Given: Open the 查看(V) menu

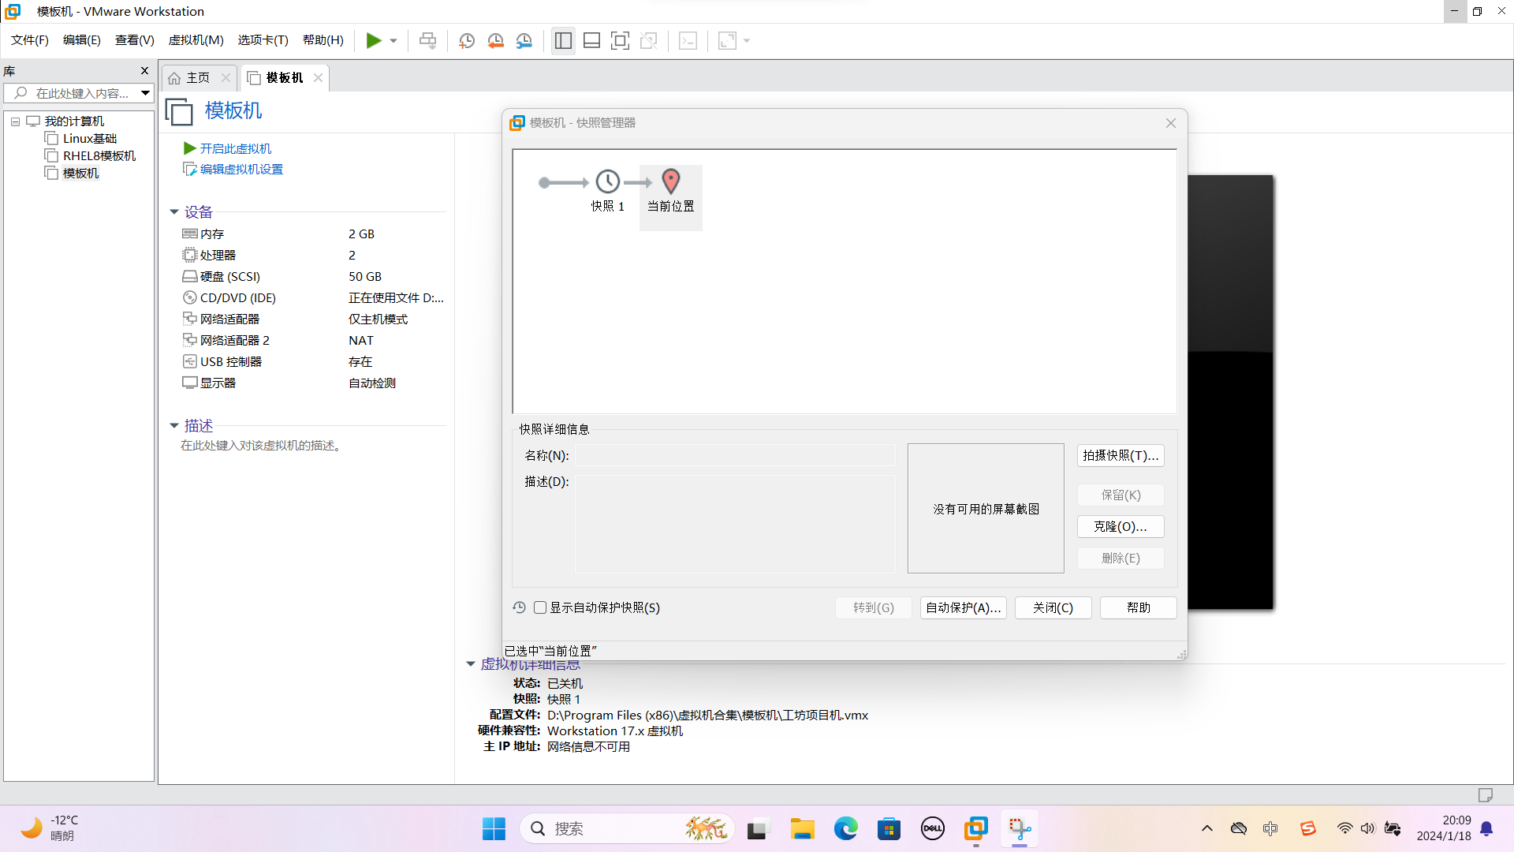Looking at the screenshot, I should coord(135,40).
